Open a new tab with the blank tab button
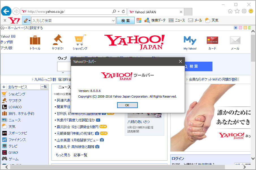 [x=188, y=12]
